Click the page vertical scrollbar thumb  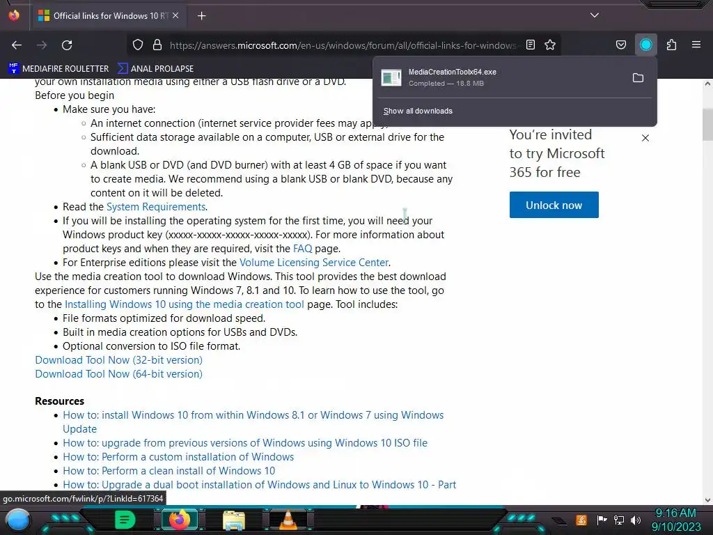[x=707, y=124]
